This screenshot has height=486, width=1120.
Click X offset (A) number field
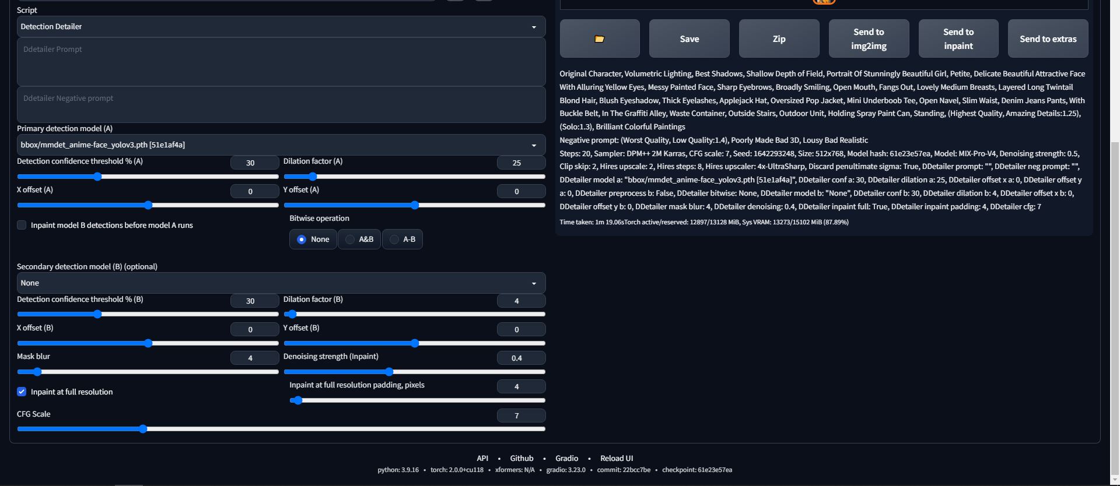point(254,191)
